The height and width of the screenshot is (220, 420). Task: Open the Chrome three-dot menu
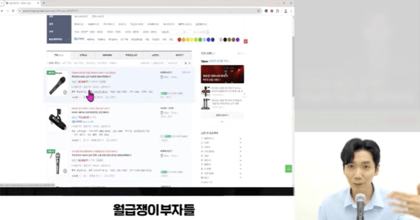[x=291, y=11]
